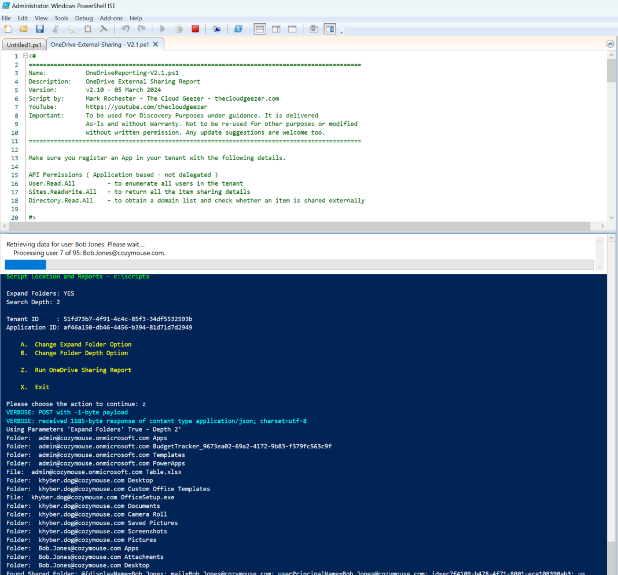Show script pane on the right layout icon

[x=276, y=29]
